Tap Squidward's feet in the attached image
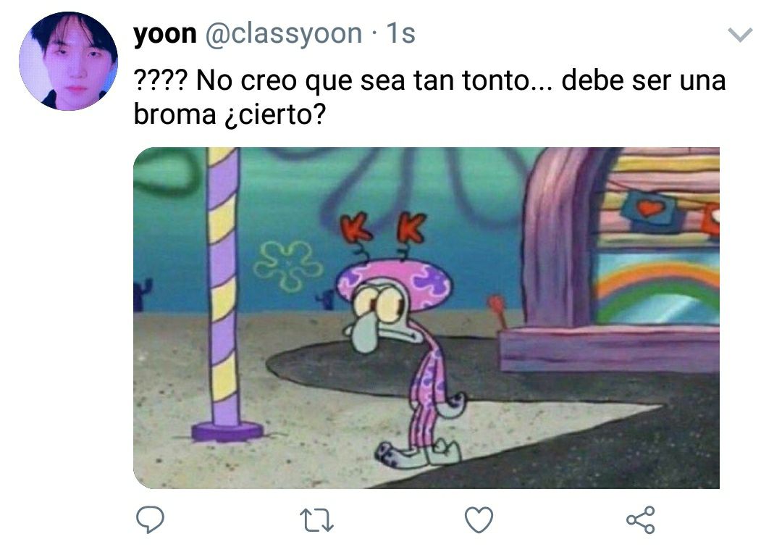The image size is (782, 547). 418,453
